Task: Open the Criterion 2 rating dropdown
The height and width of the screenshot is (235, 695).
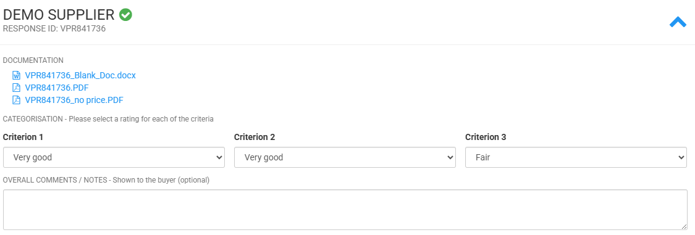Action: point(345,157)
